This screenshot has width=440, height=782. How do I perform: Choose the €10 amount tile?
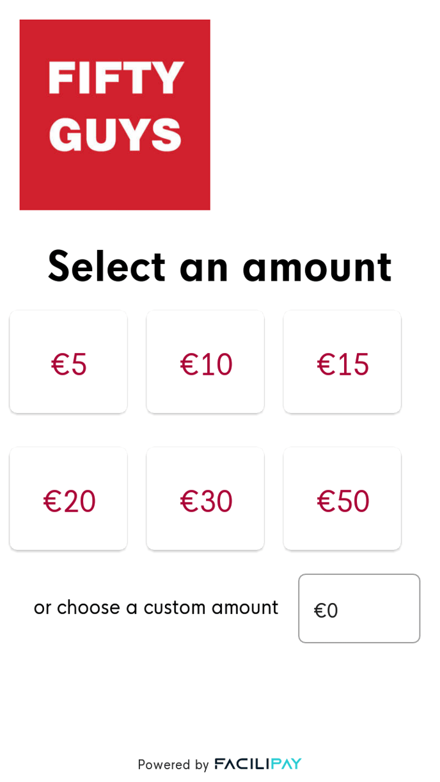205,363
